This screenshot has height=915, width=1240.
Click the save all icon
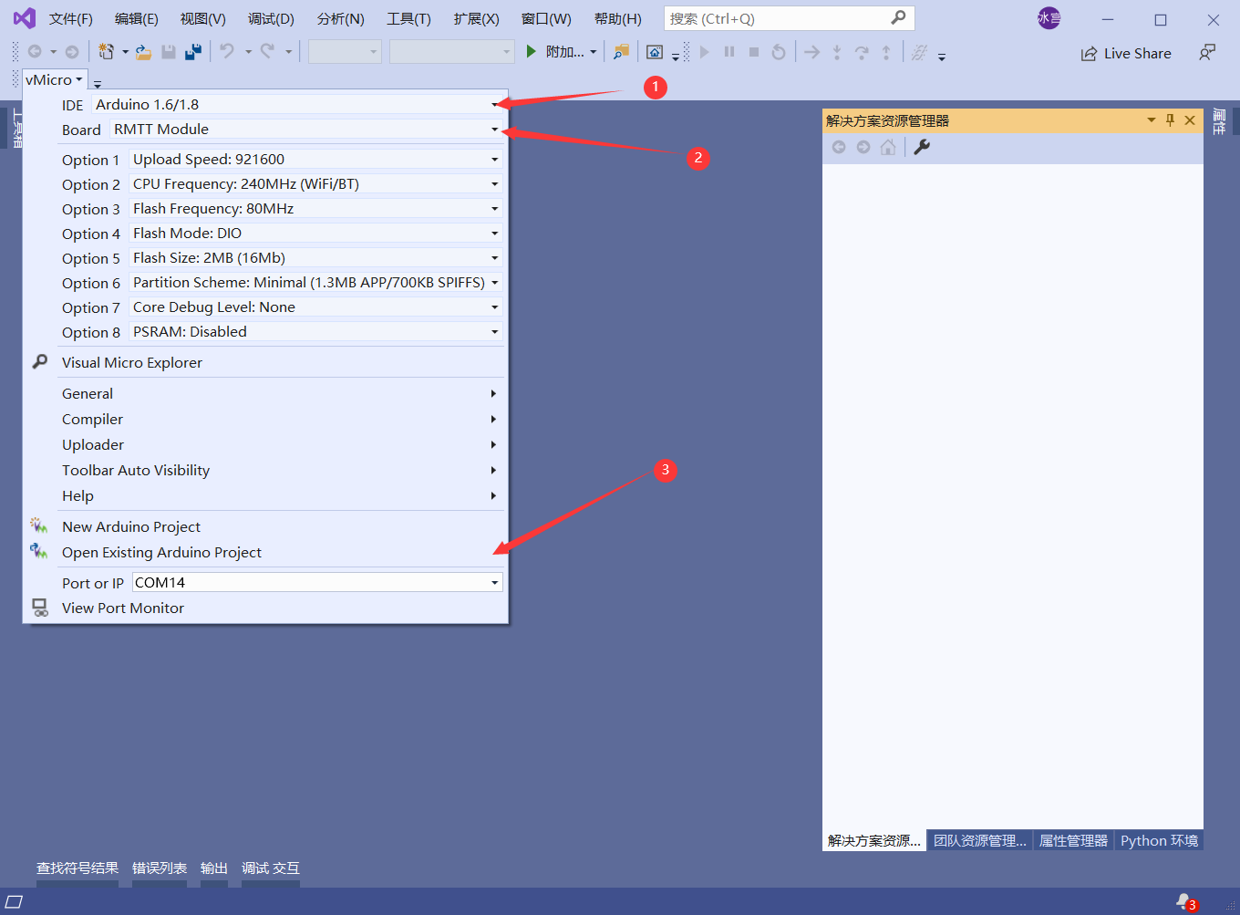[x=192, y=52]
